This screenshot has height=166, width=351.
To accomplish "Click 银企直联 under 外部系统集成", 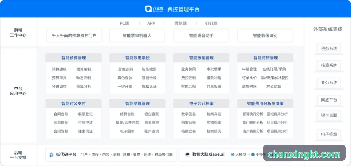I will tap(329, 115).
